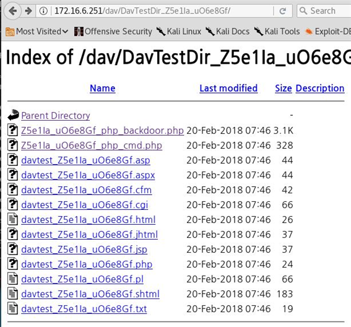This screenshot has width=351, height=327.
Task: Click the text-document icon of the .txt file
Action: click(x=12, y=308)
